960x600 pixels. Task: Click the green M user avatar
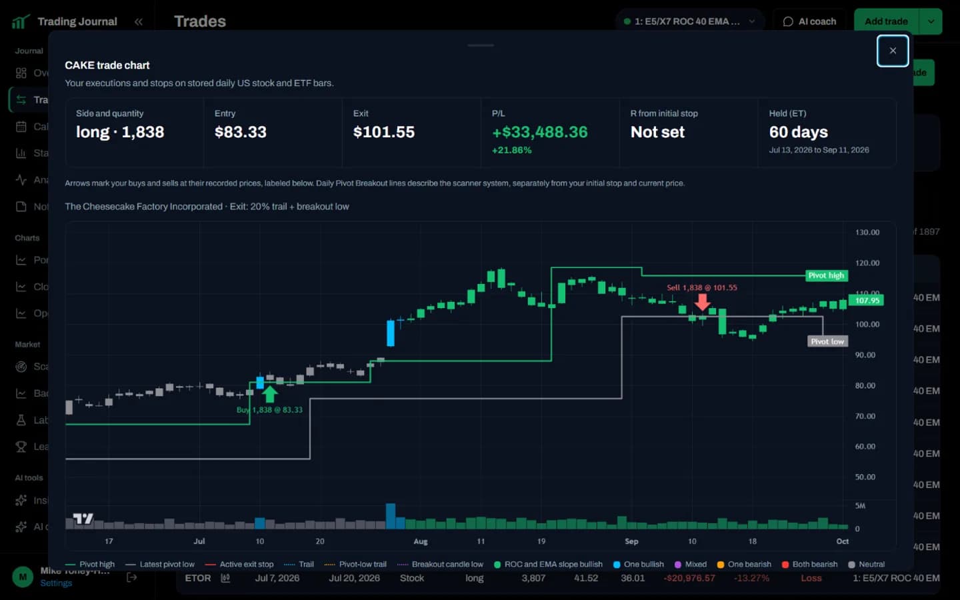tap(23, 577)
